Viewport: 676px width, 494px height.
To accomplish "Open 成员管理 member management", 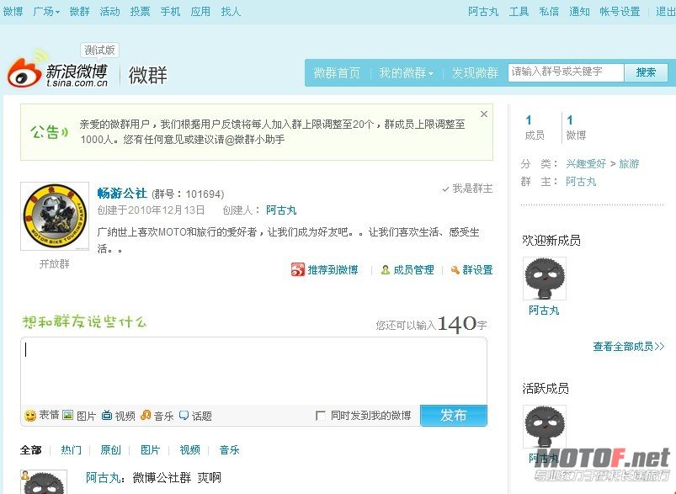I will [407, 270].
